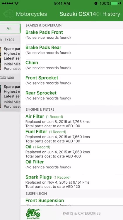Open Parts & Categories tab

click(x=82, y=214)
